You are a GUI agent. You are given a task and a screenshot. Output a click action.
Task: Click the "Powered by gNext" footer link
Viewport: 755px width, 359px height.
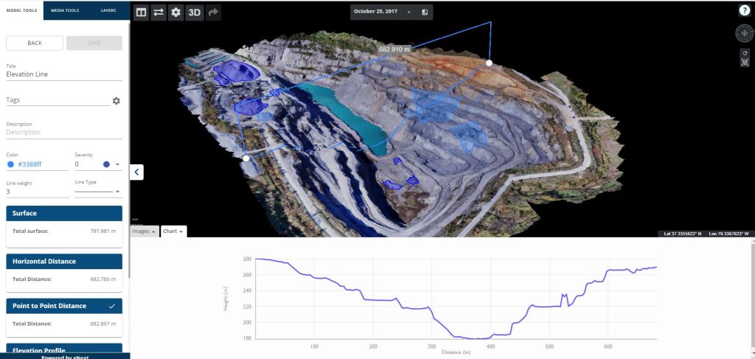point(65,357)
